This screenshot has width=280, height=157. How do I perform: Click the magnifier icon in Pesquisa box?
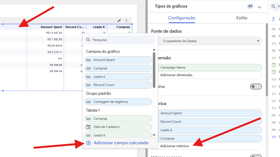click(88, 40)
